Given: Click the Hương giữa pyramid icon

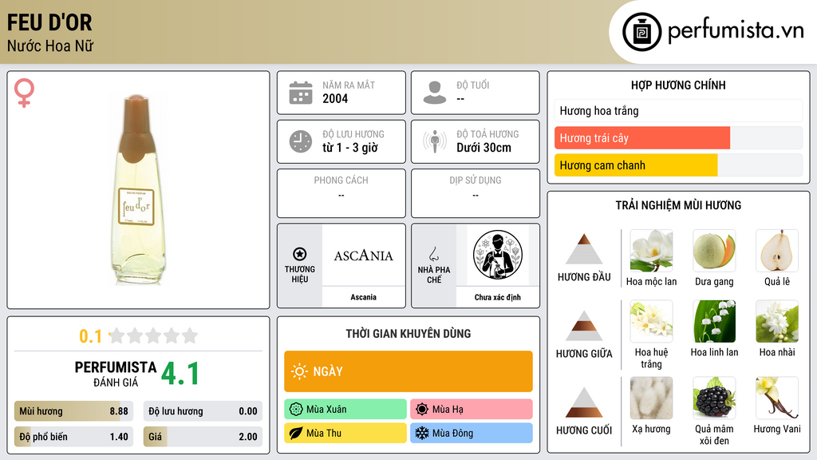Looking at the screenshot, I should point(584,326).
